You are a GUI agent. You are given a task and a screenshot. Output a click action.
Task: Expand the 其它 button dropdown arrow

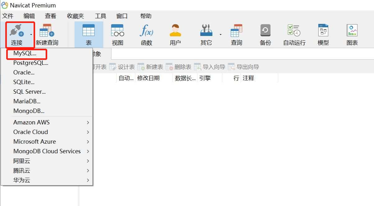click(221, 34)
